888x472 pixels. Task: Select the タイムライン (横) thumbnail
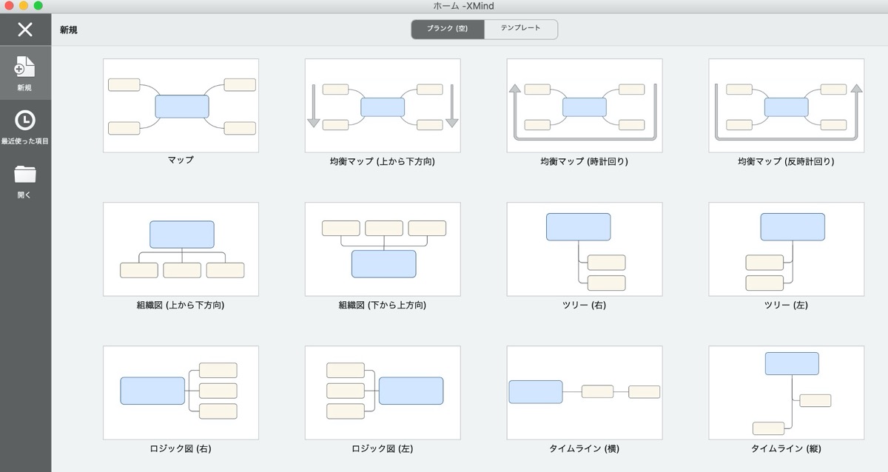coord(585,393)
